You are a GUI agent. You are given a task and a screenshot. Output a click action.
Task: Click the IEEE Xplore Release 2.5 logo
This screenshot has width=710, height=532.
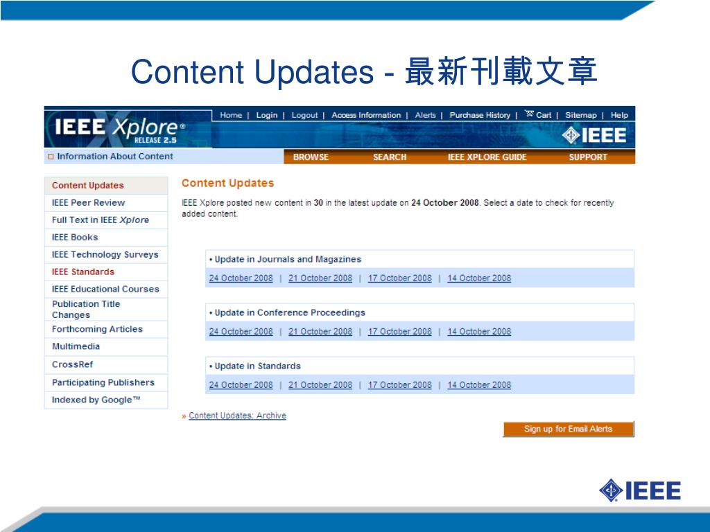click(x=120, y=130)
